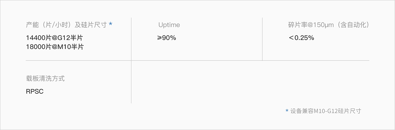Click the "Uptime" heading
The height and width of the screenshot is (130, 395).
click(169, 25)
